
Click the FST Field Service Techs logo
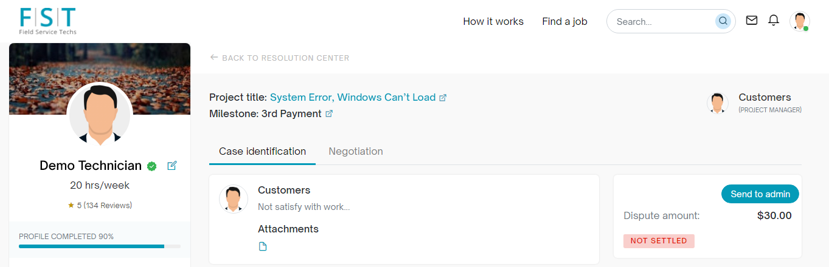tap(48, 21)
